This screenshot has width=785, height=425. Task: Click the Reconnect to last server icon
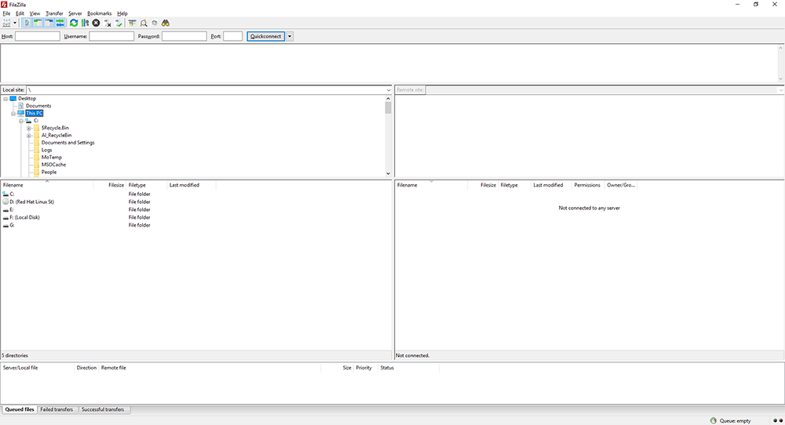[119, 23]
